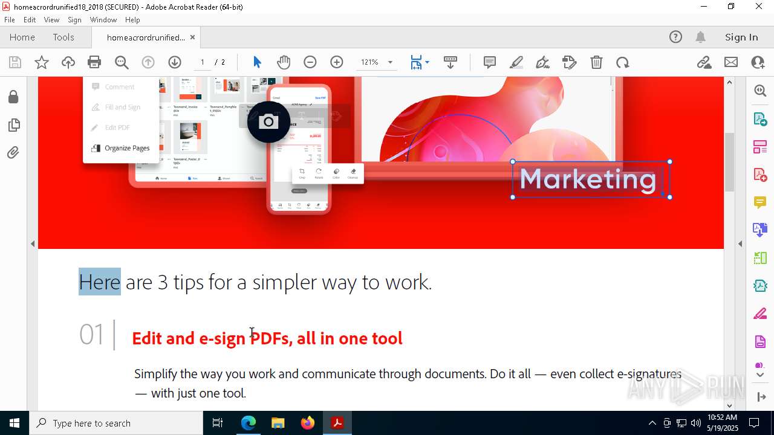The width and height of the screenshot is (774, 435).
Task: Delete with the trash icon
Action: pyautogui.click(x=596, y=62)
